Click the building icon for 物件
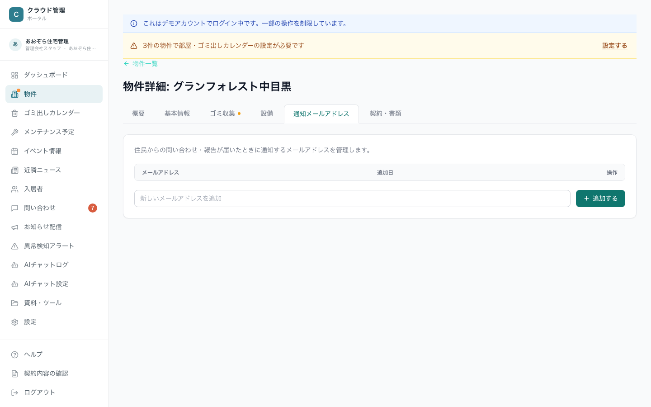Image resolution: width=651 pixels, height=407 pixels. point(14,94)
